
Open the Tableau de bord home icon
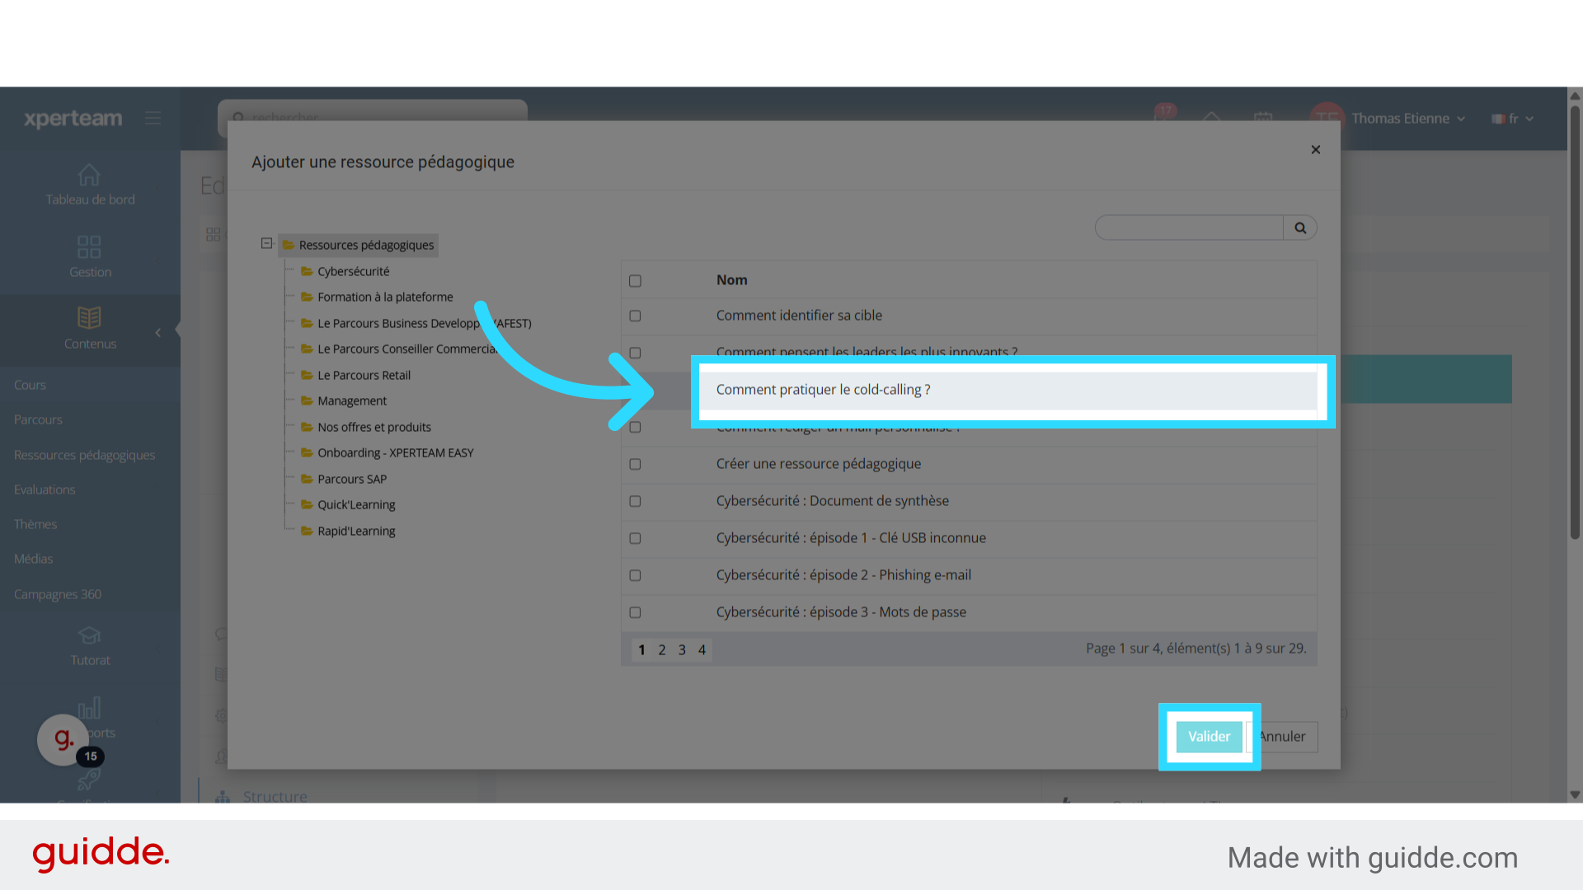(89, 176)
